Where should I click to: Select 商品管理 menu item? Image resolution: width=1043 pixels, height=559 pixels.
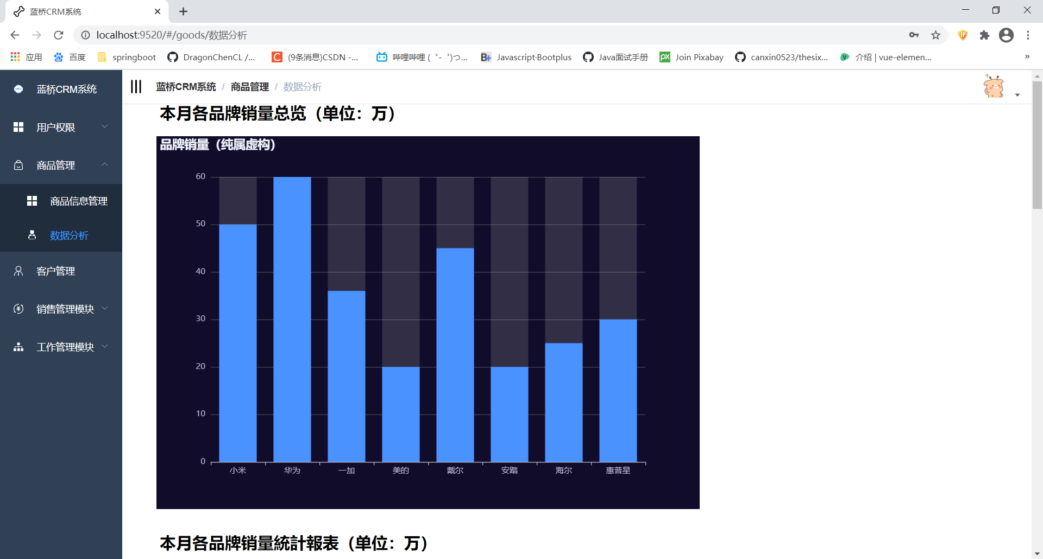tap(61, 165)
